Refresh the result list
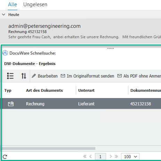 [x=5, y=157]
